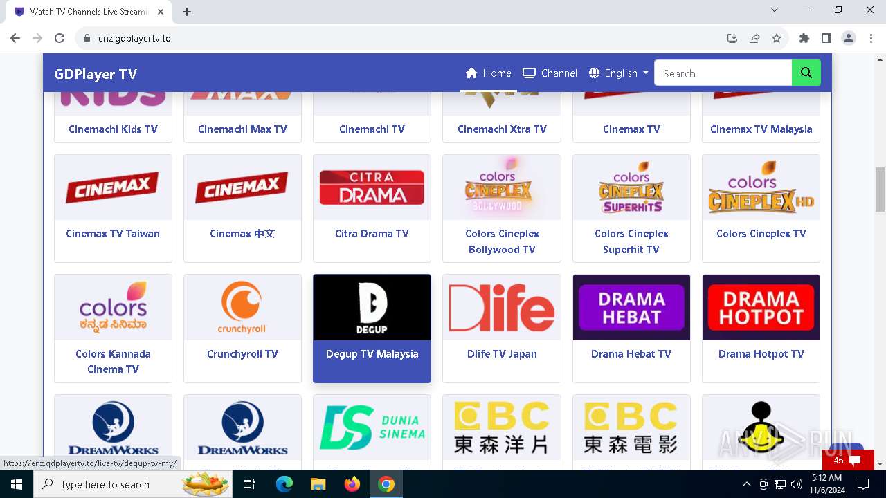Expand the tab search chevron
Viewport: 886px width, 498px height.
(775, 10)
